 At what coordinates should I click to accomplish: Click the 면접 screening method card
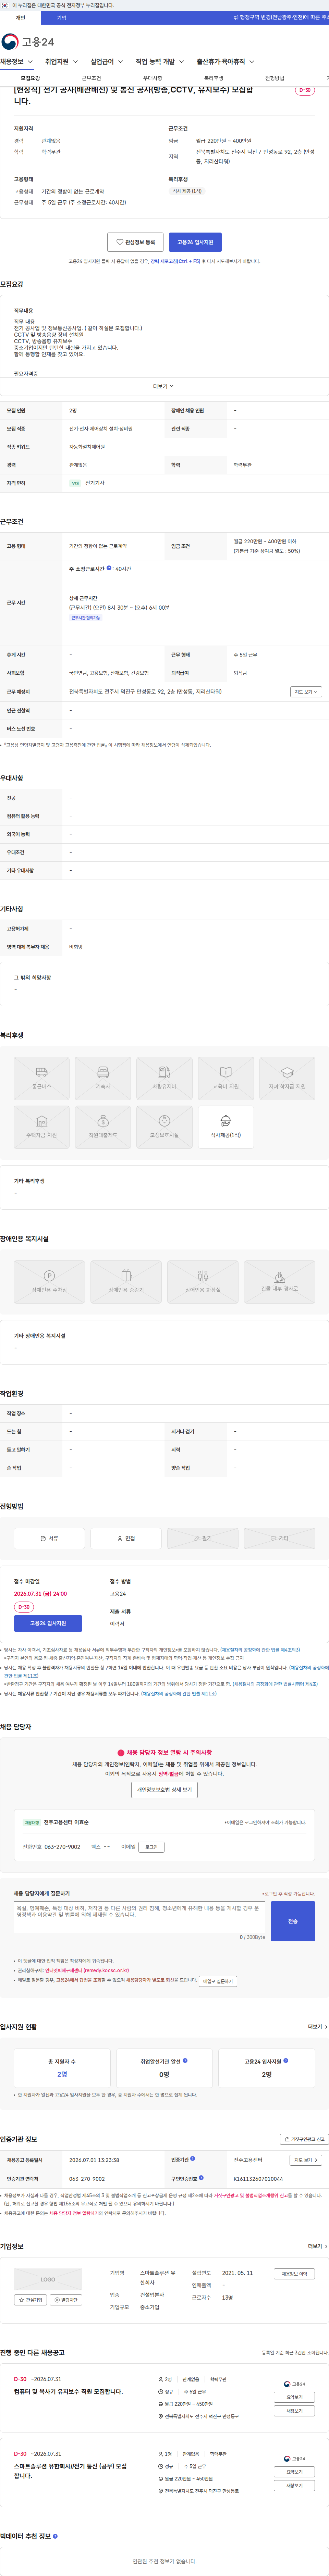pyautogui.click(x=126, y=1538)
